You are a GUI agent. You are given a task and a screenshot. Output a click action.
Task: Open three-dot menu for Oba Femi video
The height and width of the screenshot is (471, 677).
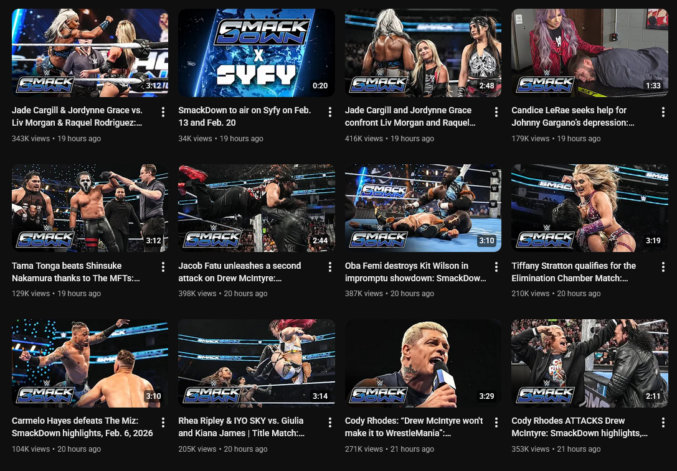coord(496,267)
